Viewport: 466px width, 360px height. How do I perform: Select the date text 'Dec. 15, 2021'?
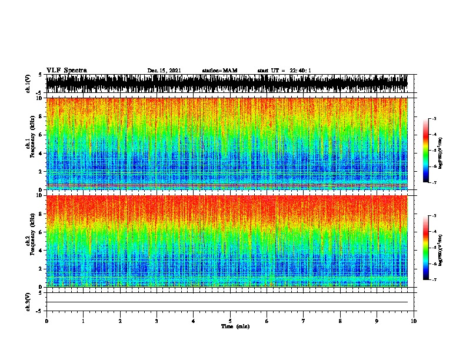point(164,71)
